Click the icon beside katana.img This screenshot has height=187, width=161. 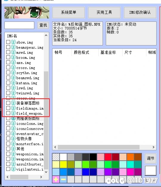[13, 83]
